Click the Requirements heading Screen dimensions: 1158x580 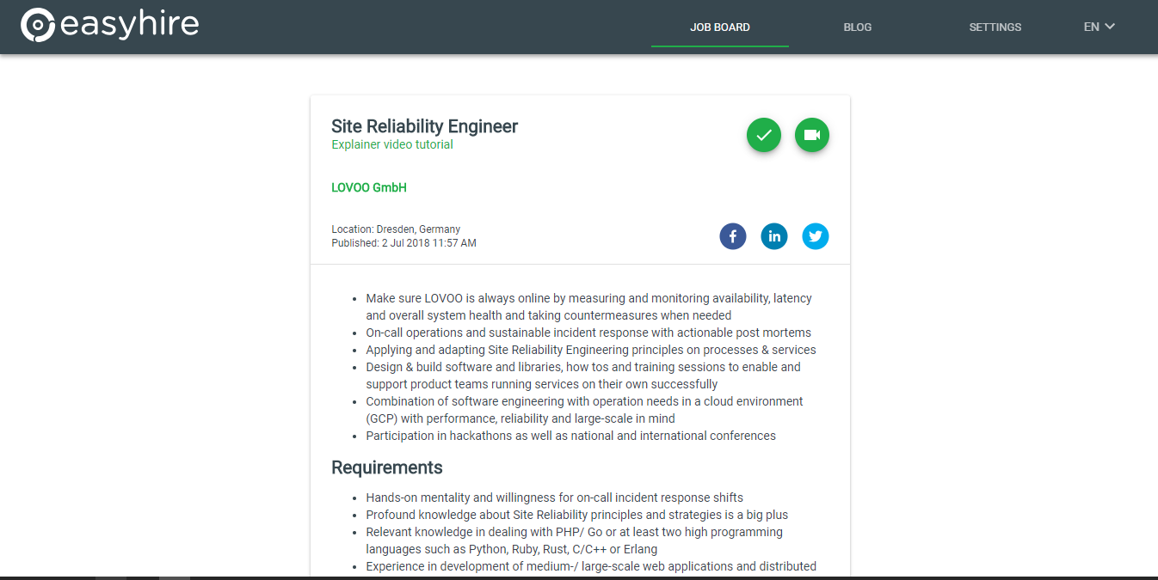click(x=387, y=467)
